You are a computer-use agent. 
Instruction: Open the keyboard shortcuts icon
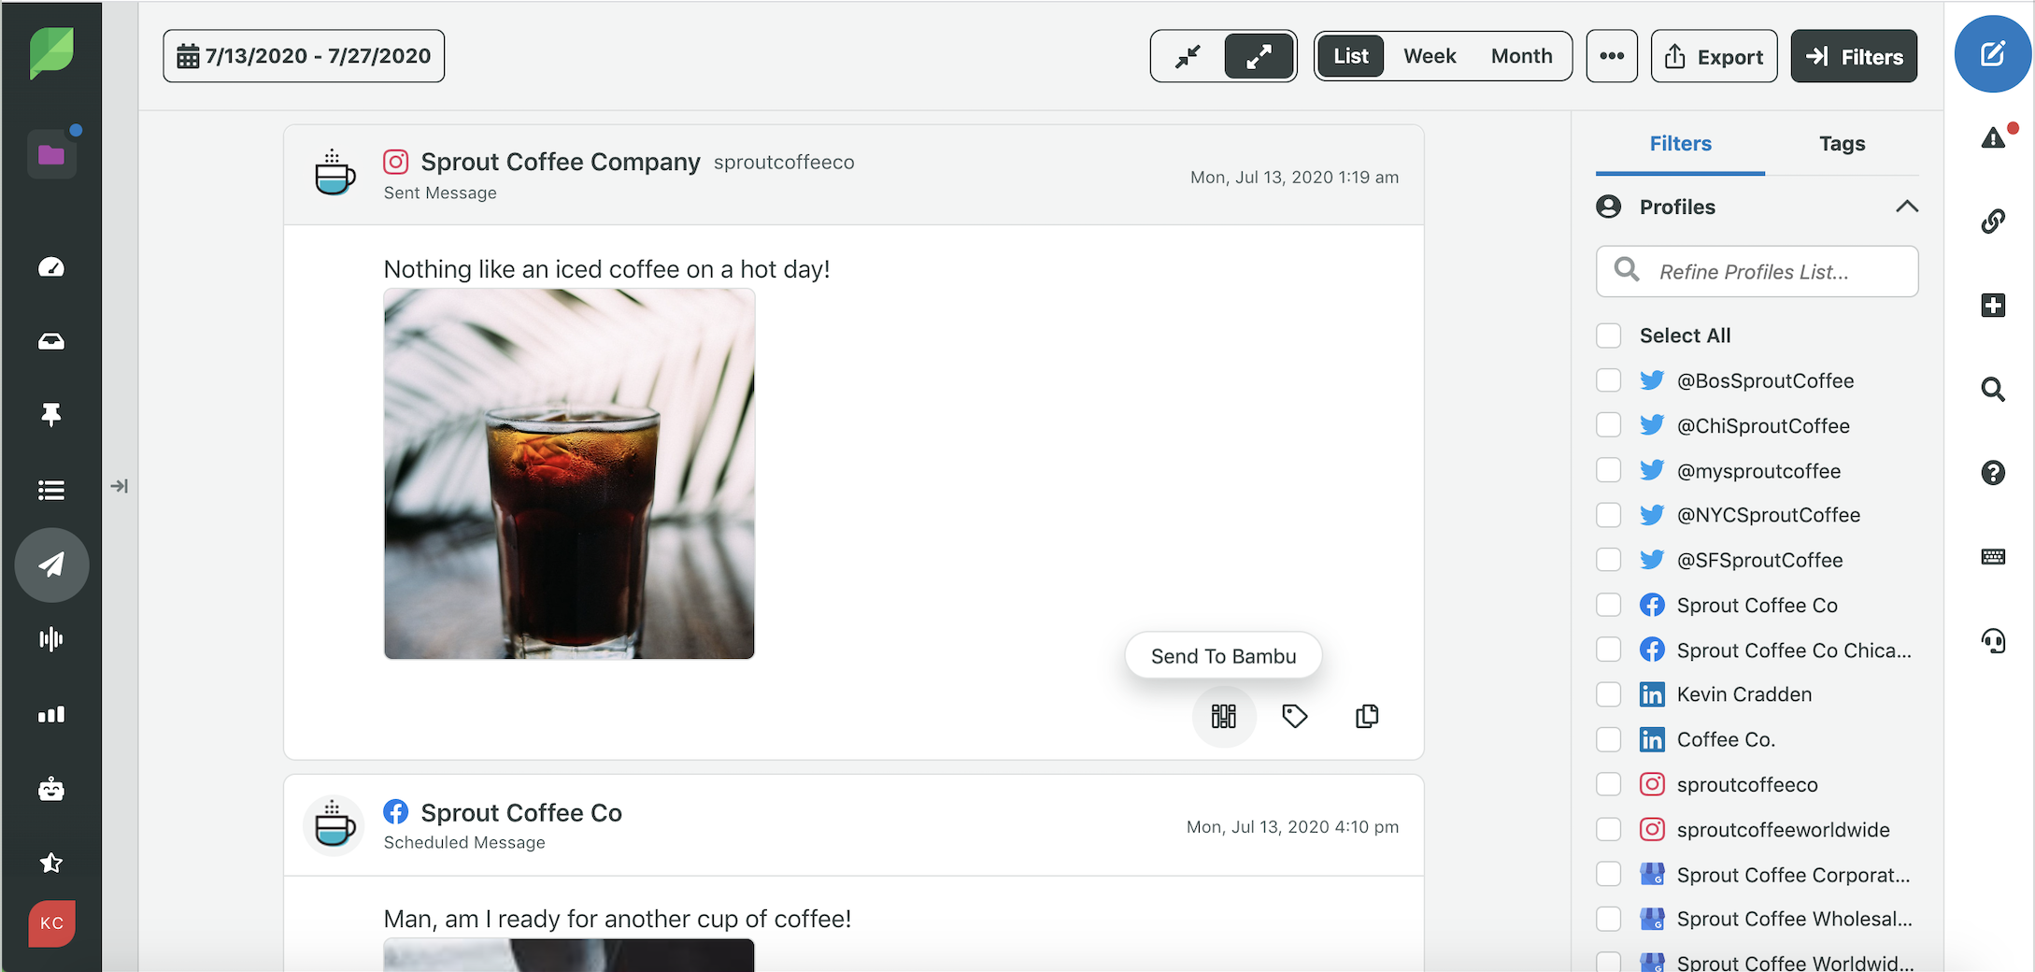1993,557
